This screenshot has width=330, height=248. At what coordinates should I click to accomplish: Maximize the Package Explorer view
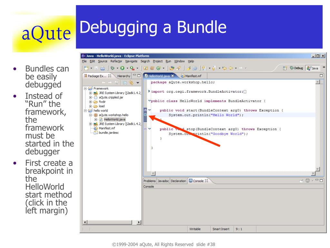tap(139, 76)
